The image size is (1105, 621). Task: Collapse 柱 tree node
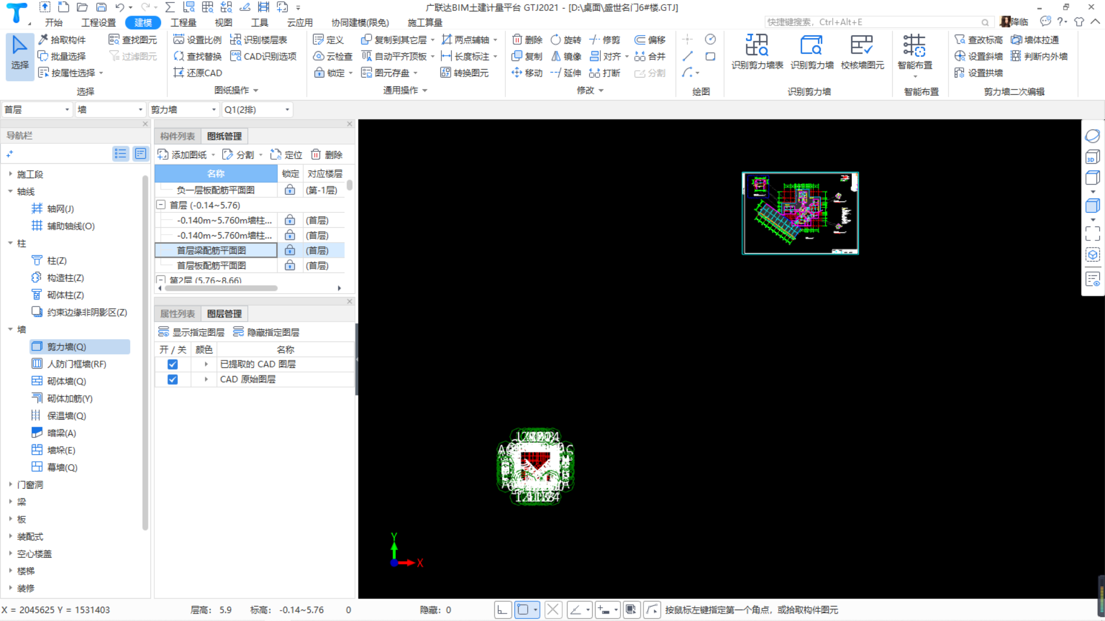pyautogui.click(x=10, y=243)
